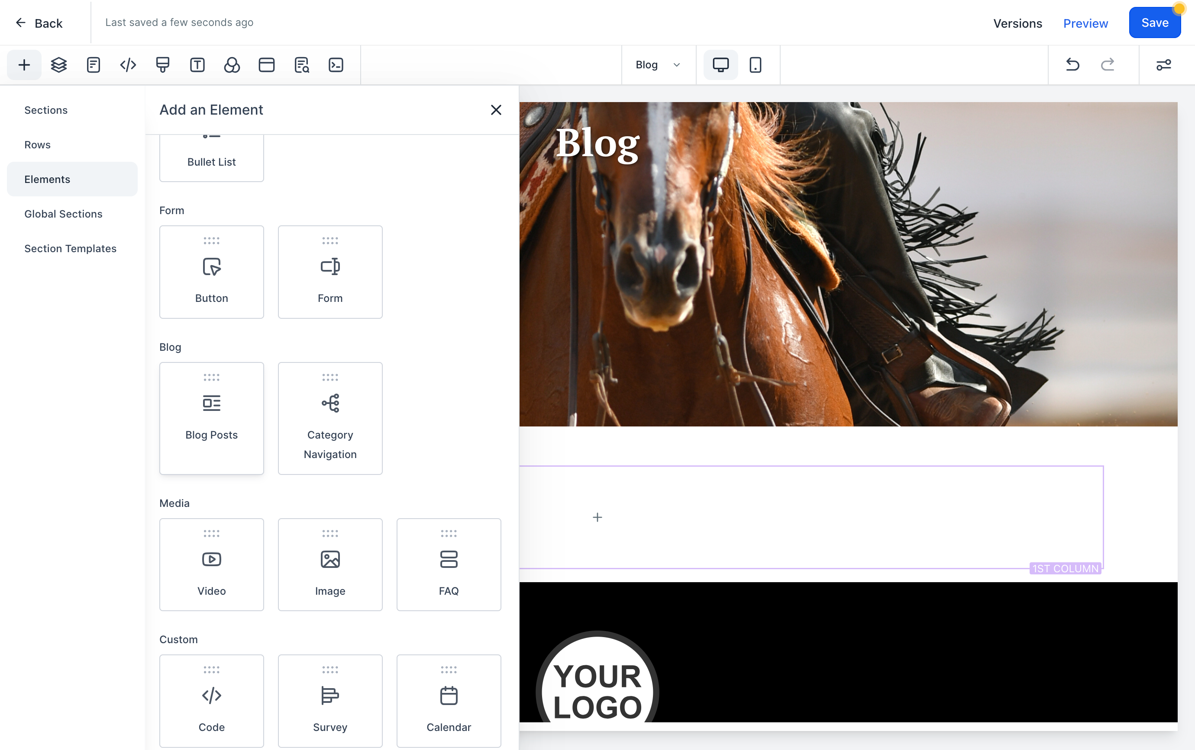Select the Blog Posts element card
The height and width of the screenshot is (750, 1195).
(x=211, y=418)
